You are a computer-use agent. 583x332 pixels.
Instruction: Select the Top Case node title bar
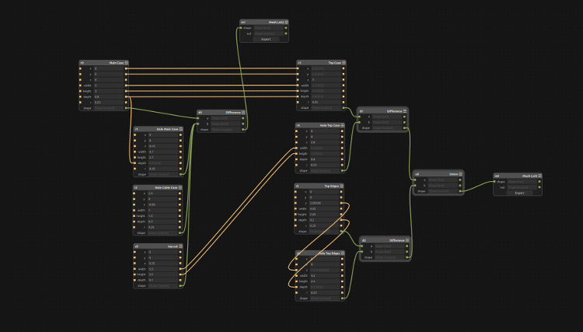click(321, 63)
